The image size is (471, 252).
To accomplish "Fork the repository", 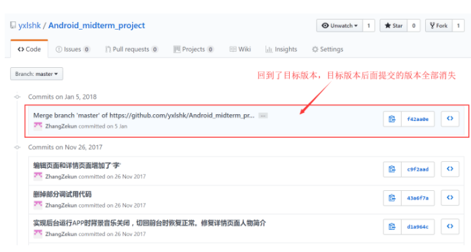I will (439, 26).
